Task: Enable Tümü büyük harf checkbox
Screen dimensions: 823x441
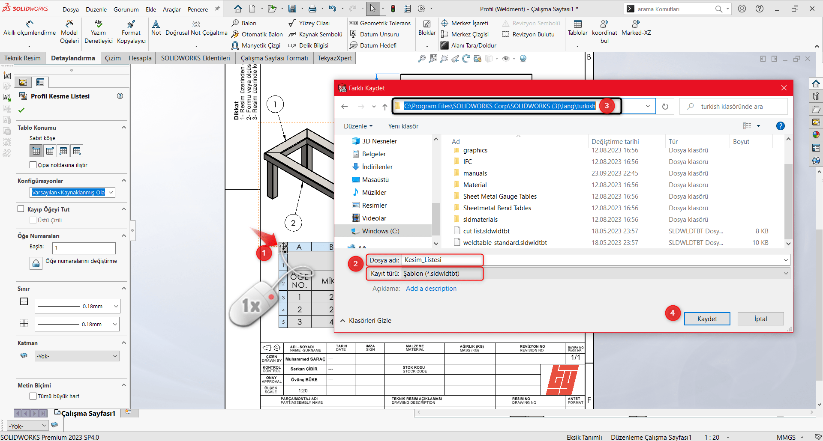Action: tap(33, 396)
